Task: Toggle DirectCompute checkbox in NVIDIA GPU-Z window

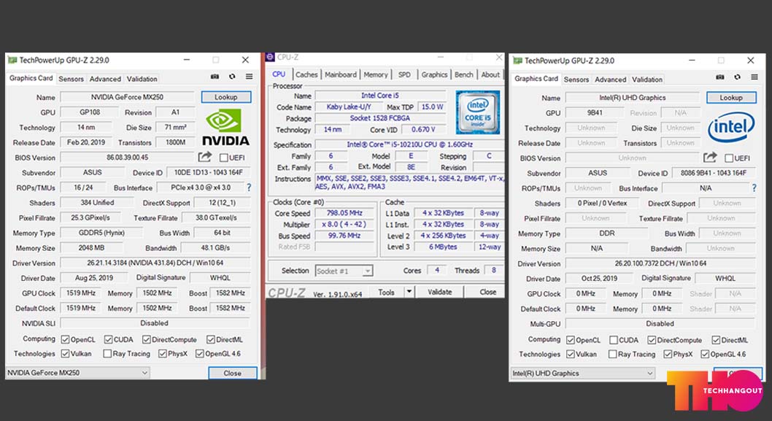Action: tap(146, 339)
